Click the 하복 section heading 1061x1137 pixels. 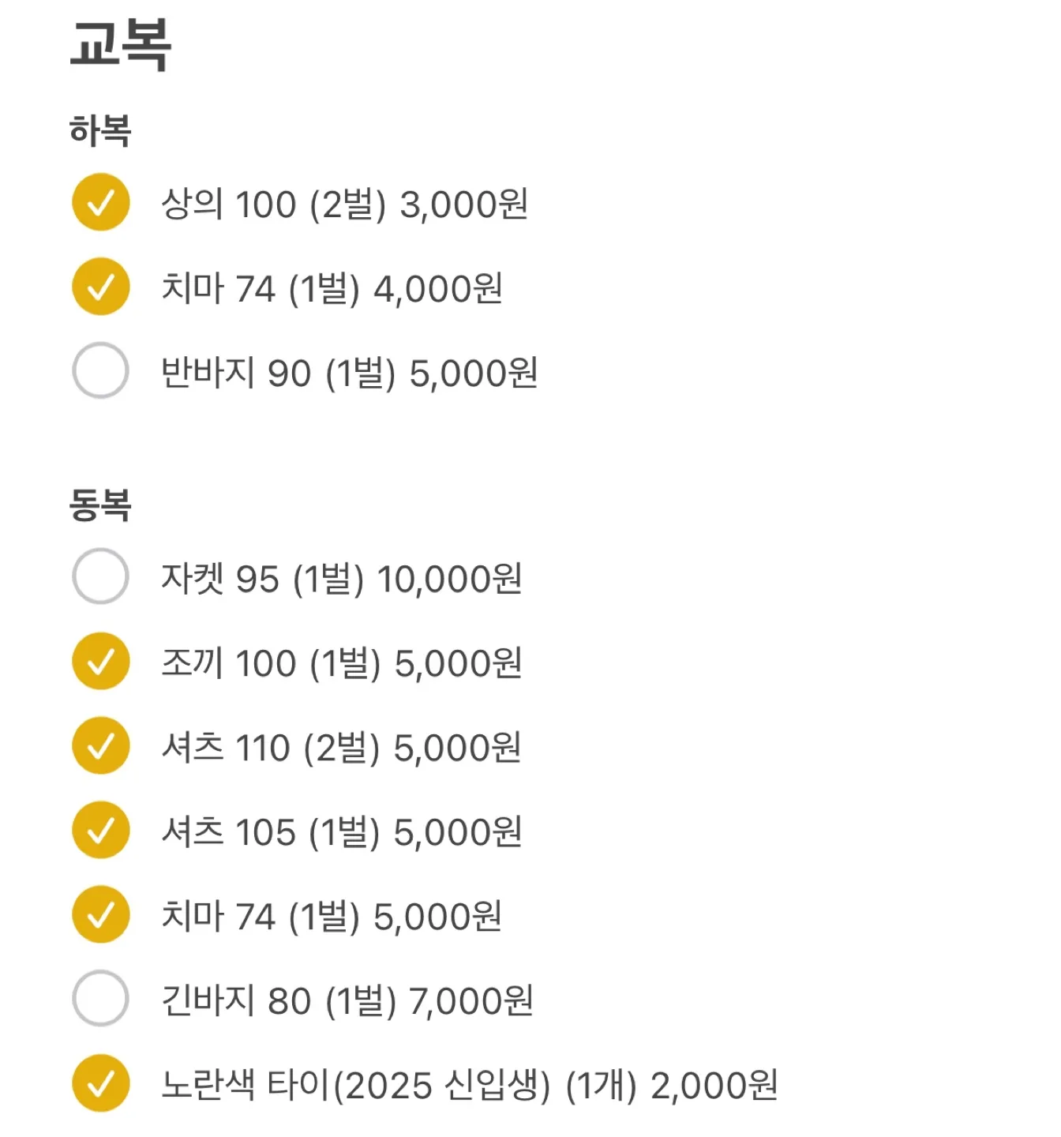[x=100, y=130]
